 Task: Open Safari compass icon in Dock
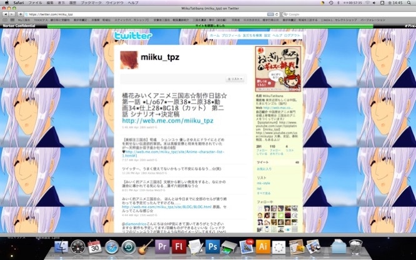coord(112,247)
